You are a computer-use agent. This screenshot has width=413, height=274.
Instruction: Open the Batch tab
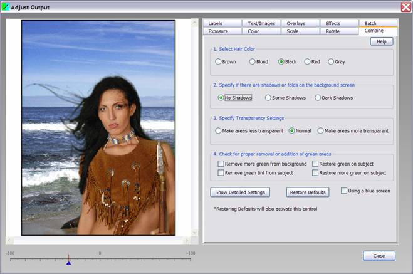coord(378,23)
